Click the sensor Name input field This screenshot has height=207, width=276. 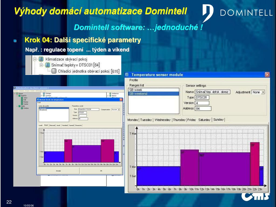point(212,92)
